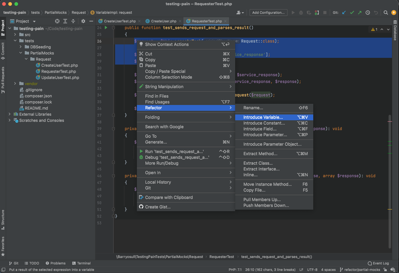Image resolution: width=399 pixels, height=273 pixels.
Task: Run test using green gutter arrow
Action: 106,28
